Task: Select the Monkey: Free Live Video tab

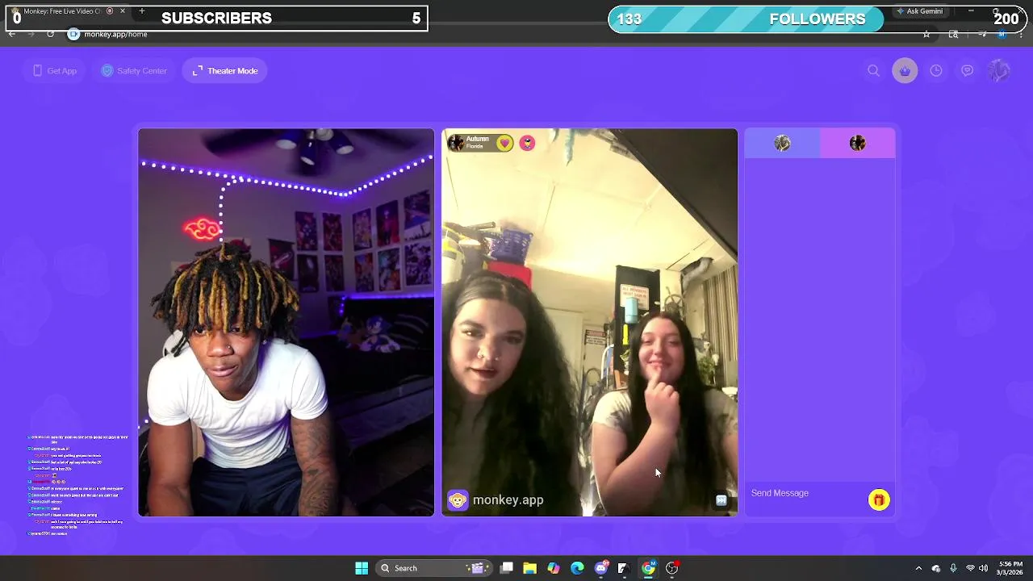Action: click(69, 11)
